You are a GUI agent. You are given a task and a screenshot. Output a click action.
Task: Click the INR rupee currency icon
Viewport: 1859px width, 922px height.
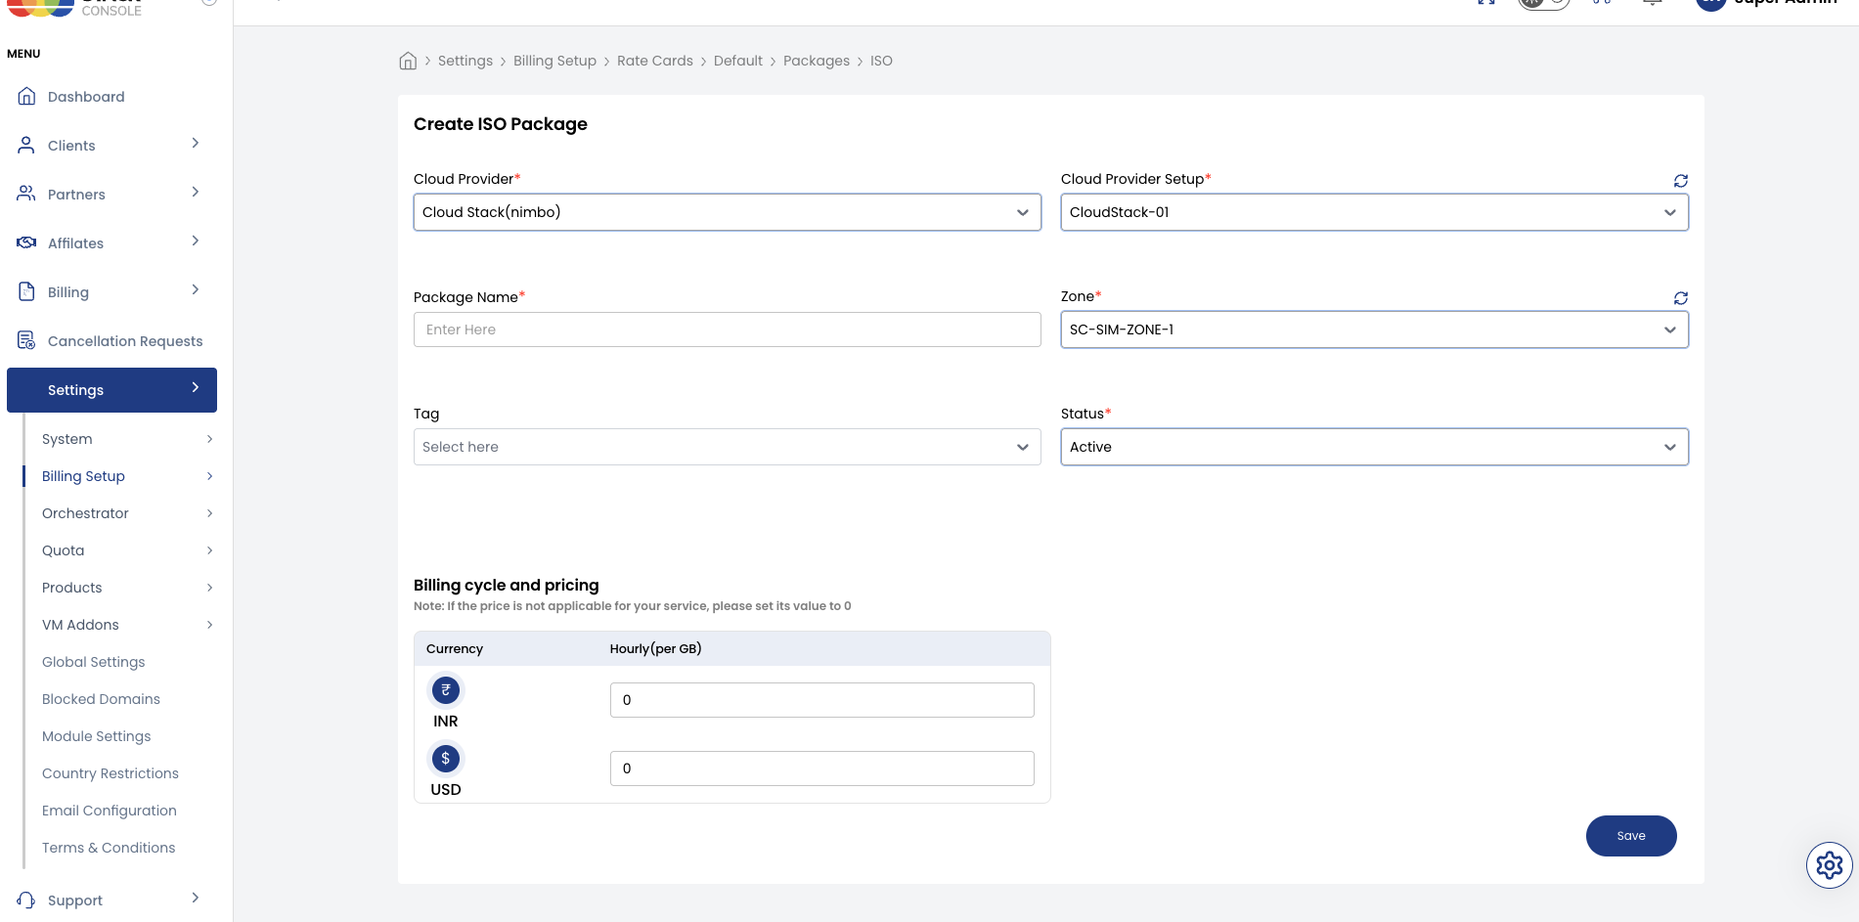(446, 690)
